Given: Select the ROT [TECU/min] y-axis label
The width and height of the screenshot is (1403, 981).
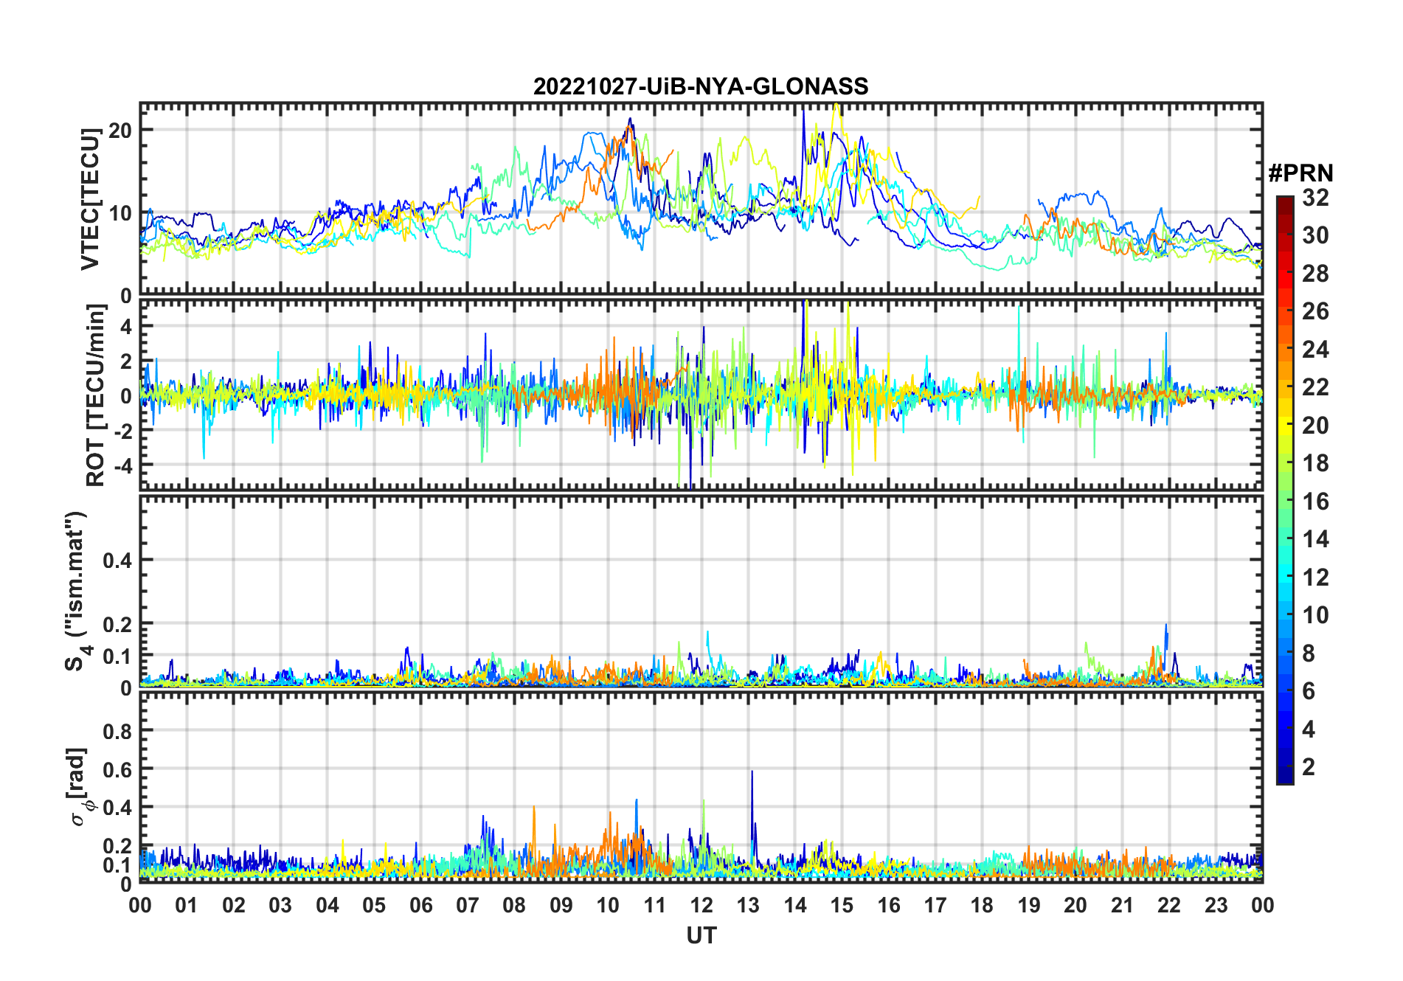Looking at the screenshot, I should point(95,395).
